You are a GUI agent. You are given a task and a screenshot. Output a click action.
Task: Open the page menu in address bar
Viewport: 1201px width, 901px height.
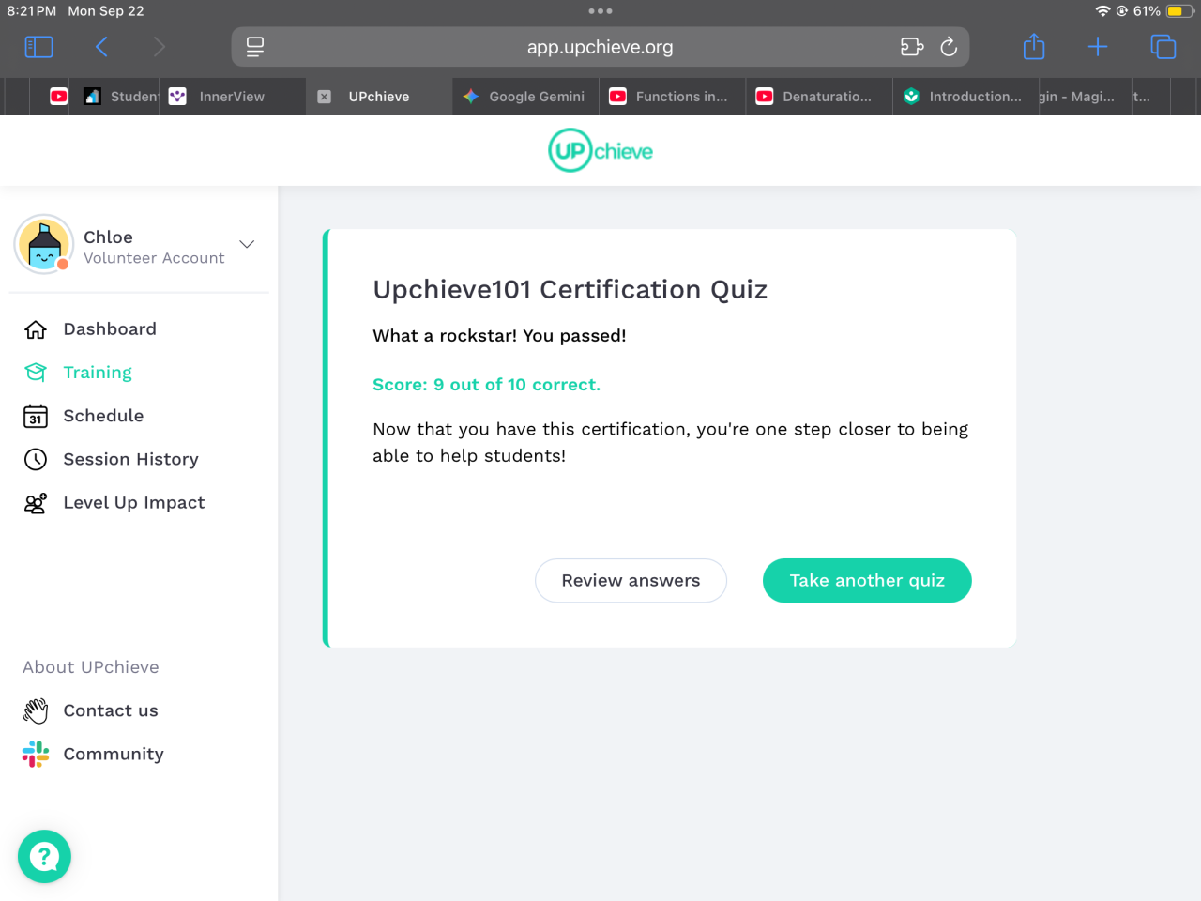coord(255,47)
